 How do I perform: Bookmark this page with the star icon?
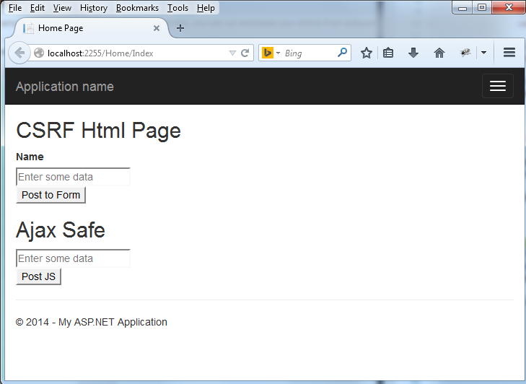tap(367, 53)
